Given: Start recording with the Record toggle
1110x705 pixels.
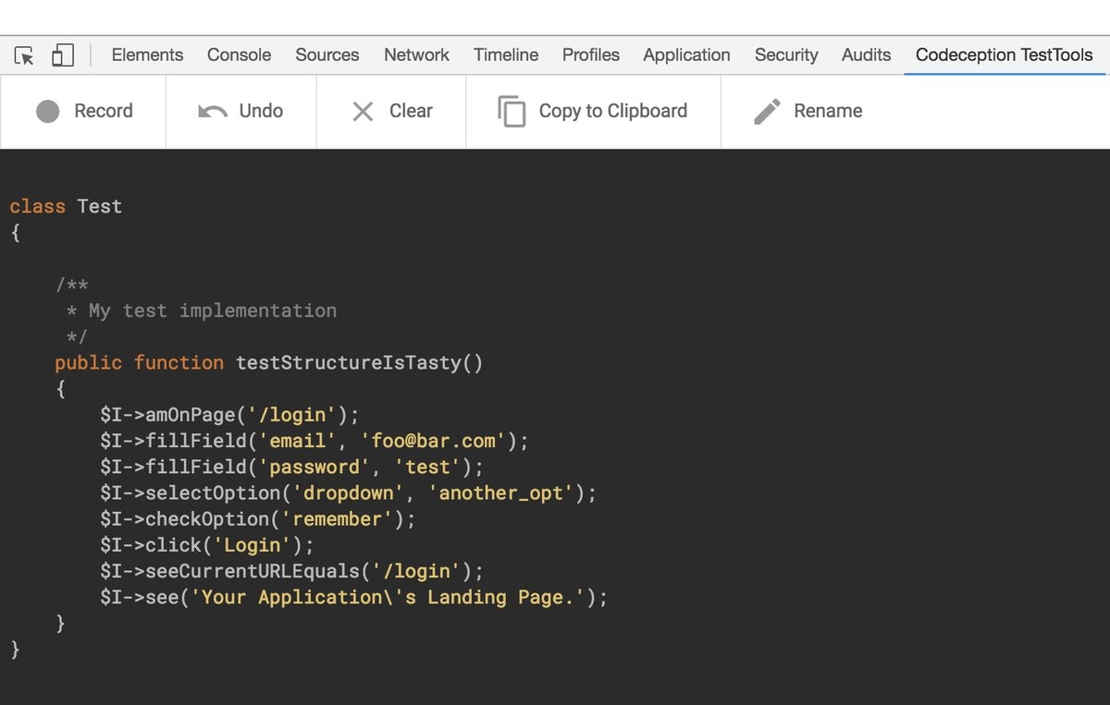Looking at the screenshot, I should coord(83,111).
